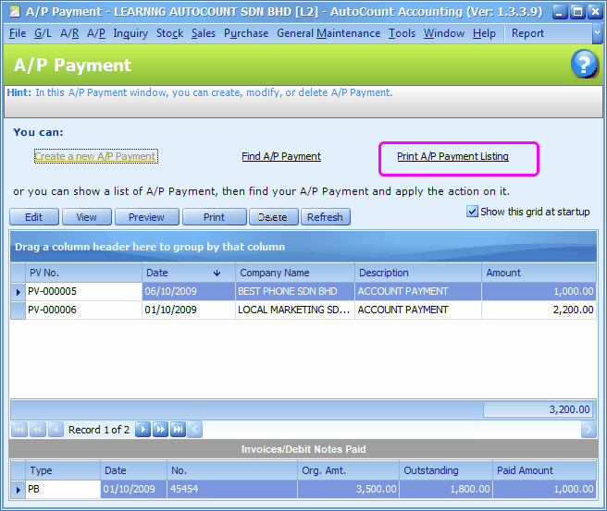
Task: Go to first record in navigator
Action: (x=19, y=430)
